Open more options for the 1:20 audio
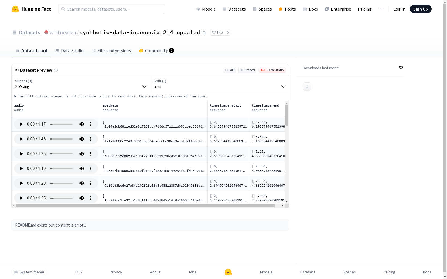The image size is (447, 279). [91, 183]
